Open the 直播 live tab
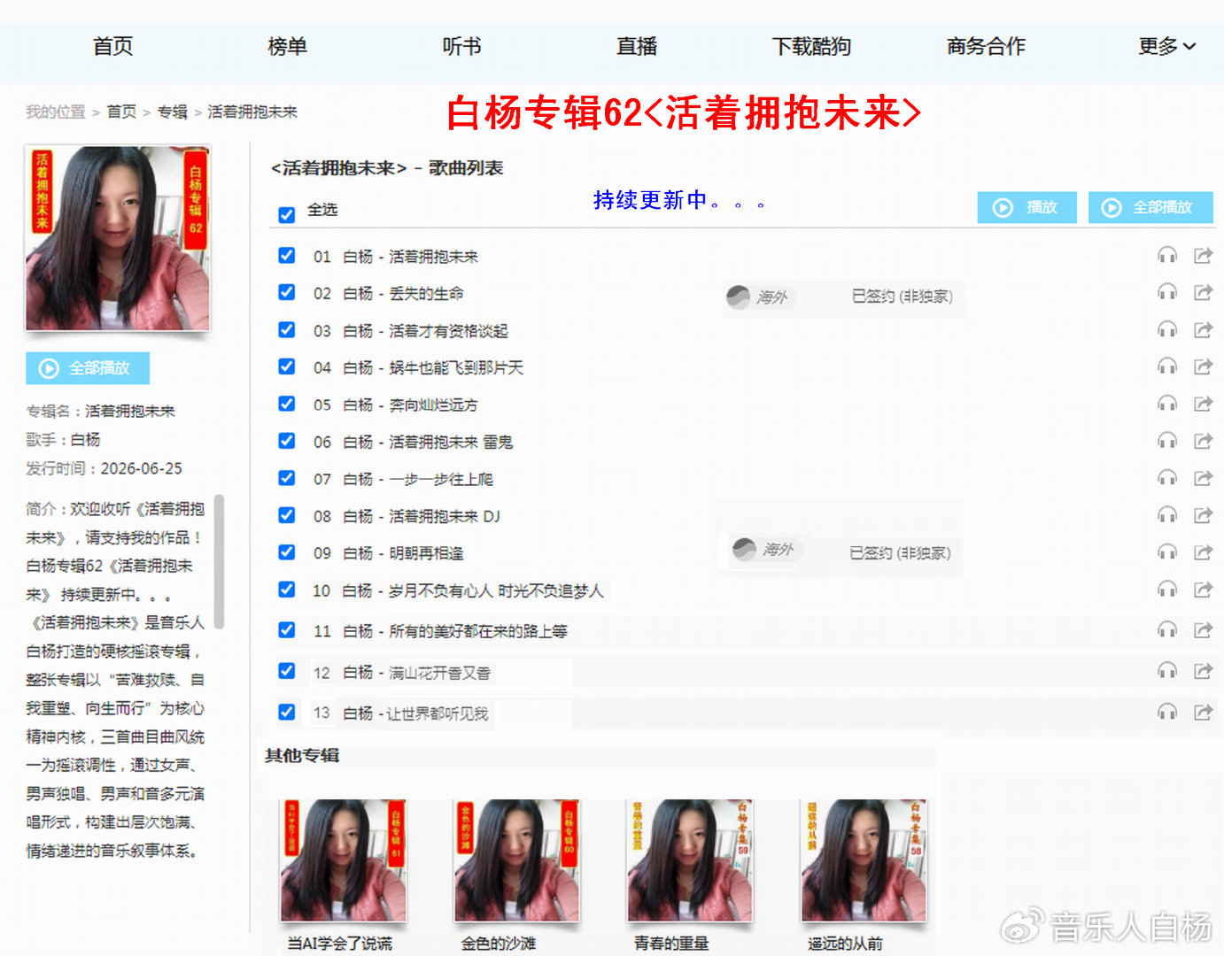Image resolution: width=1224 pixels, height=956 pixels. tap(637, 46)
